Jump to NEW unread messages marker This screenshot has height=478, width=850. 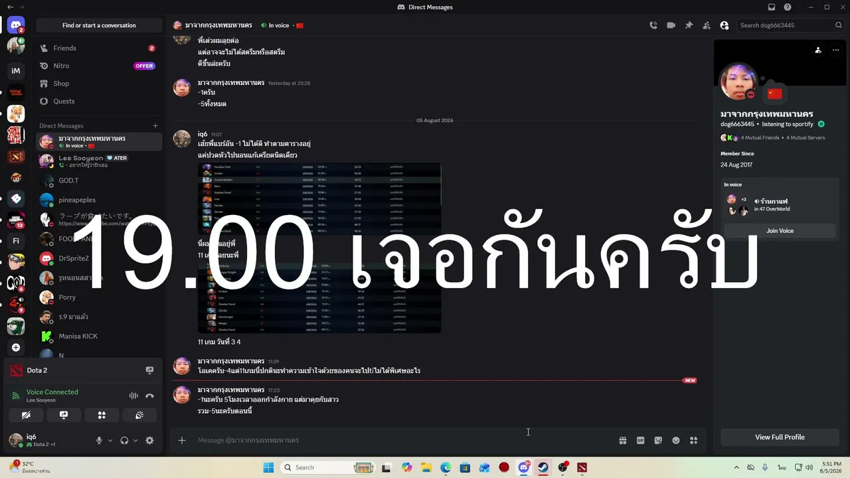pyautogui.click(x=689, y=380)
